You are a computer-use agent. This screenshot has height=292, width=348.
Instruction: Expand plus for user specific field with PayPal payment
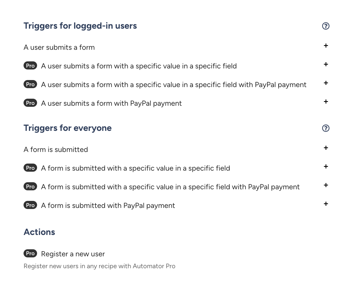(326, 83)
